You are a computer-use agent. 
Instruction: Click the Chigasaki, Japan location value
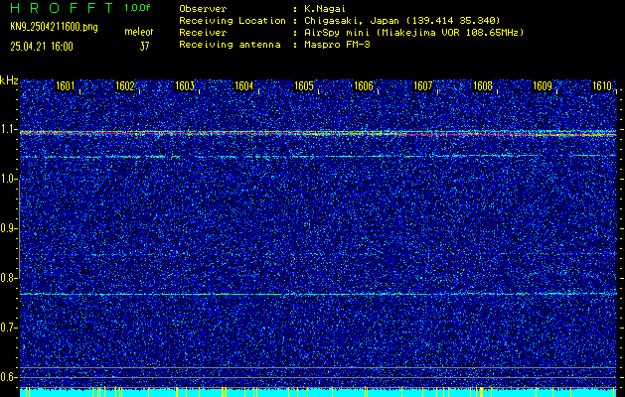(401, 20)
